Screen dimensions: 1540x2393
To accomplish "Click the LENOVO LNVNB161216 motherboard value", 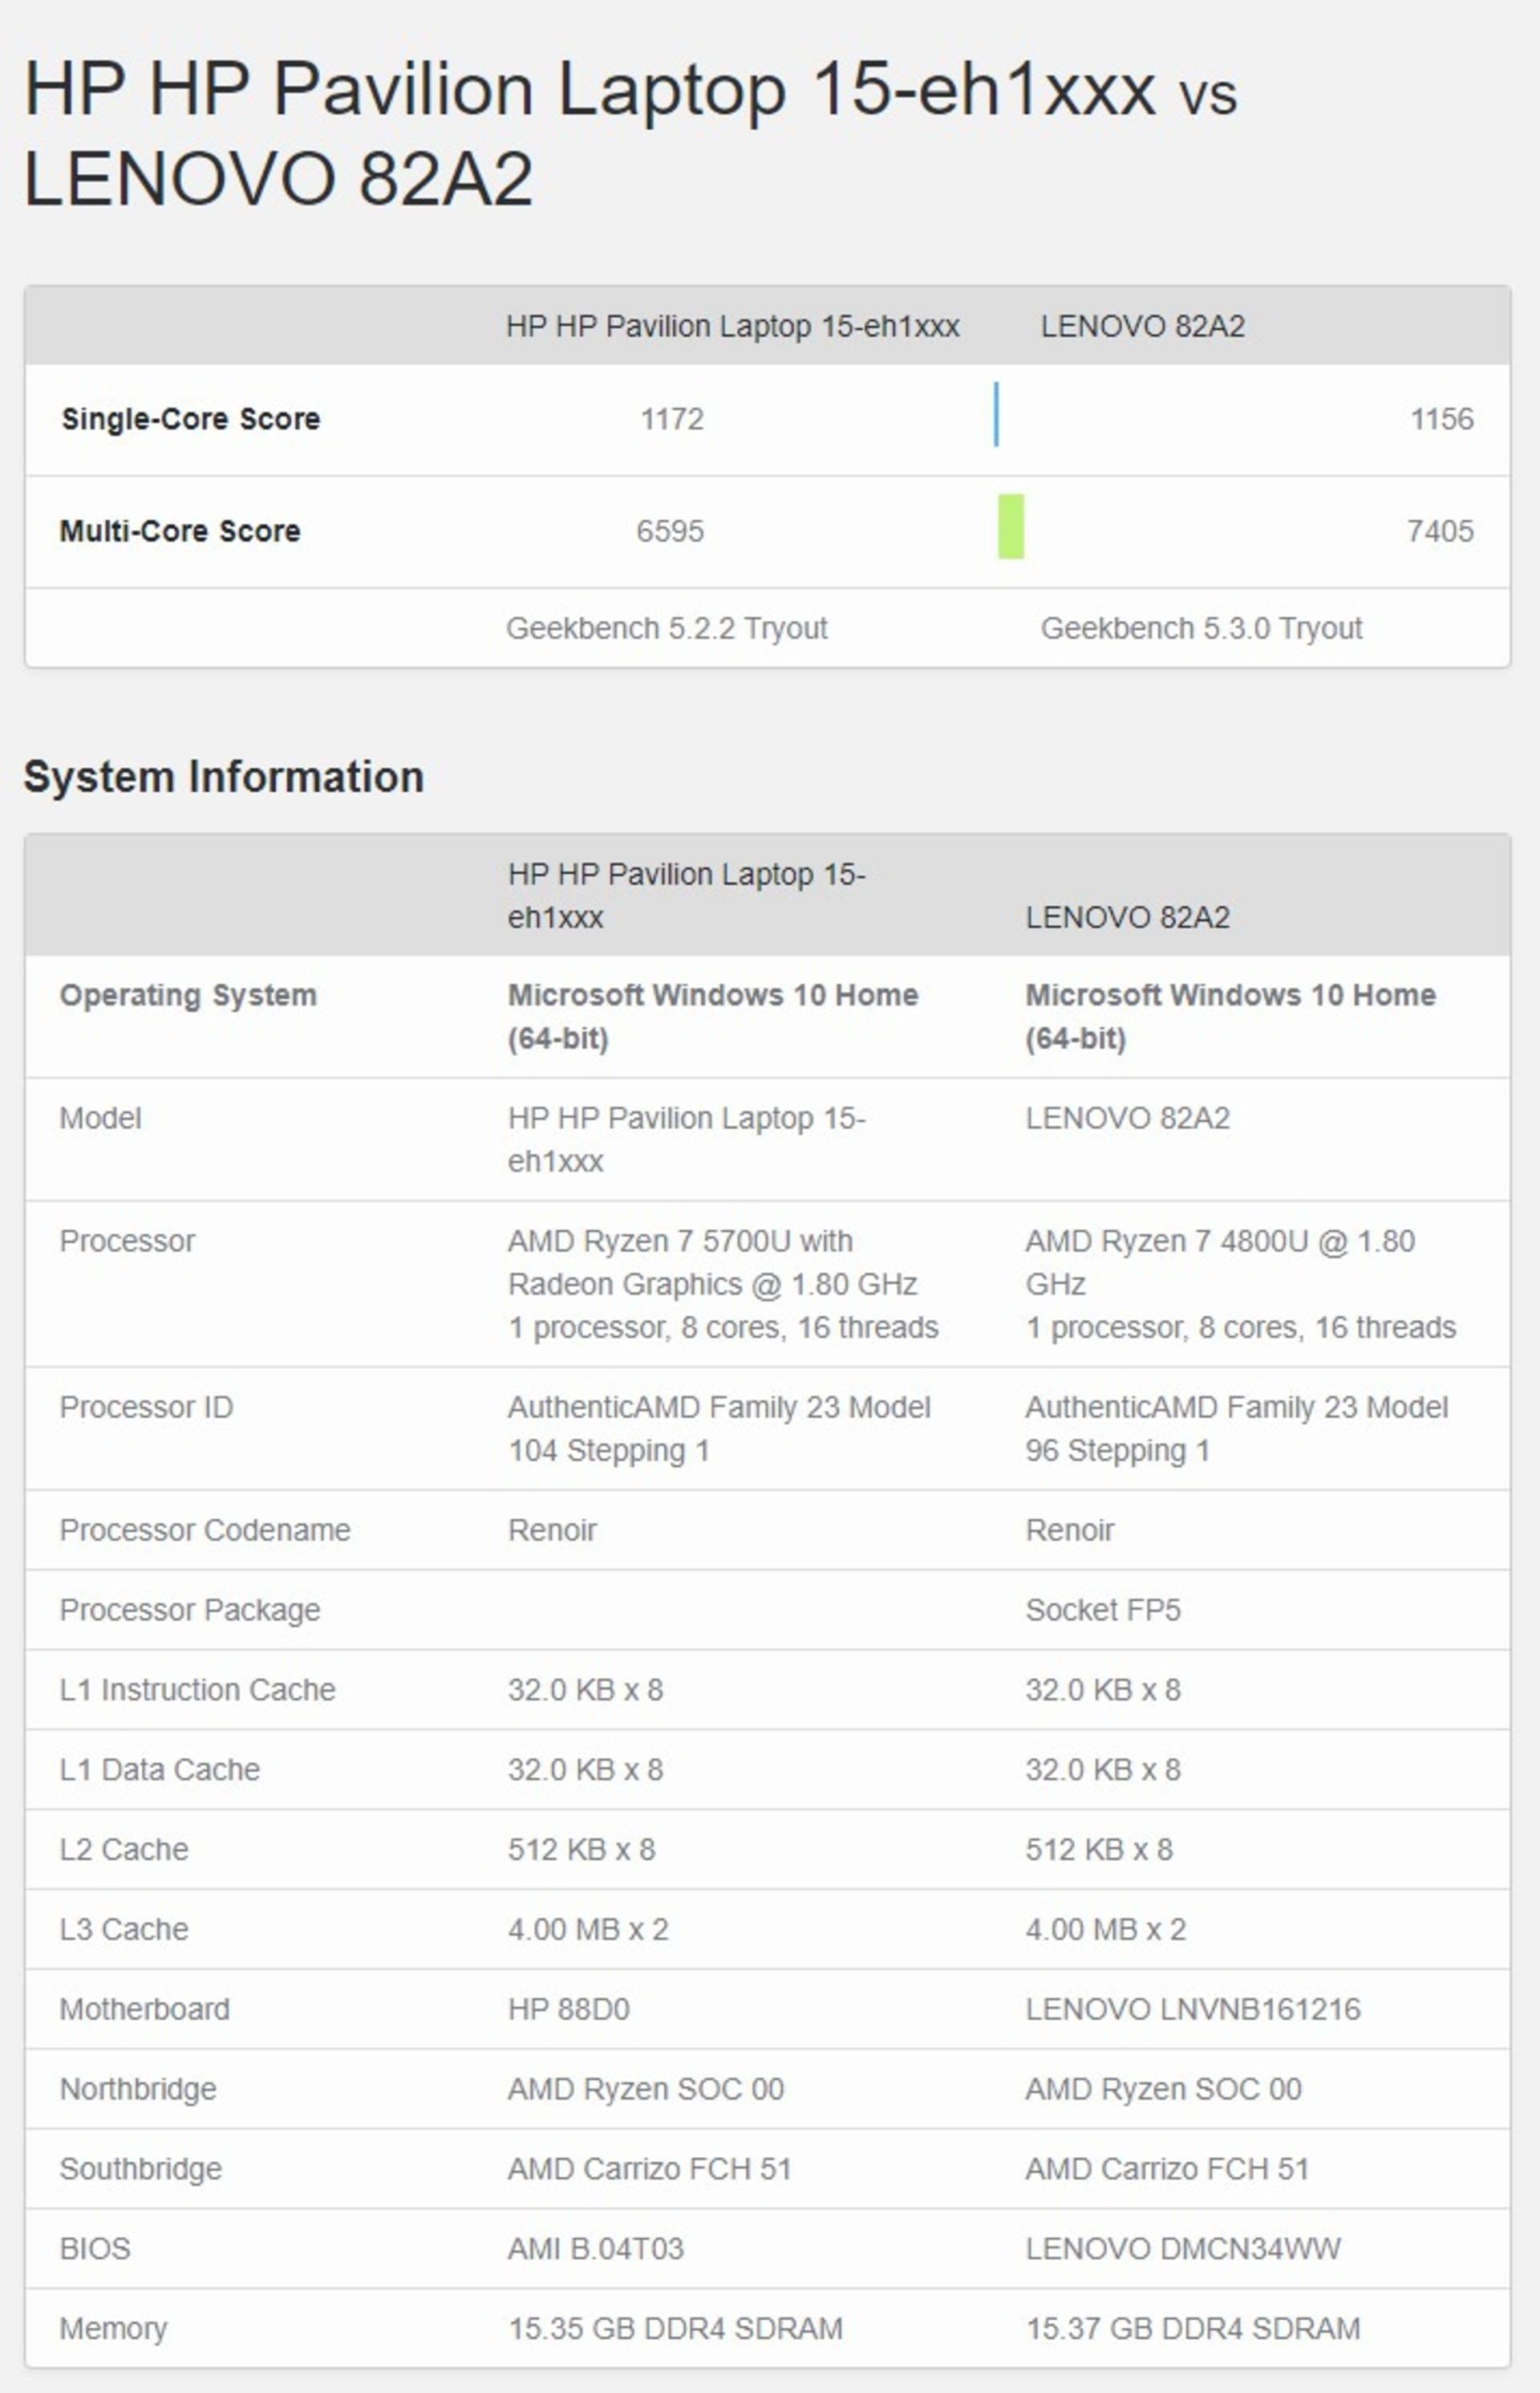I will pyautogui.click(x=1193, y=2009).
